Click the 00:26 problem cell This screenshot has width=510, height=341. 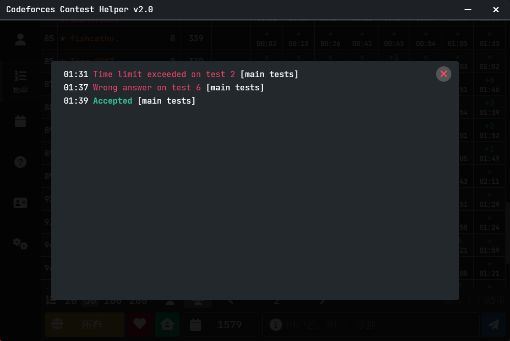tap(330, 39)
